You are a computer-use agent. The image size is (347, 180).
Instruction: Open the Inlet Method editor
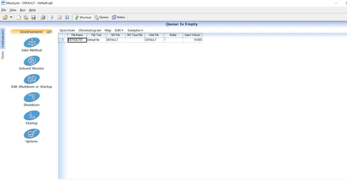pyautogui.click(x=31, y=42)
